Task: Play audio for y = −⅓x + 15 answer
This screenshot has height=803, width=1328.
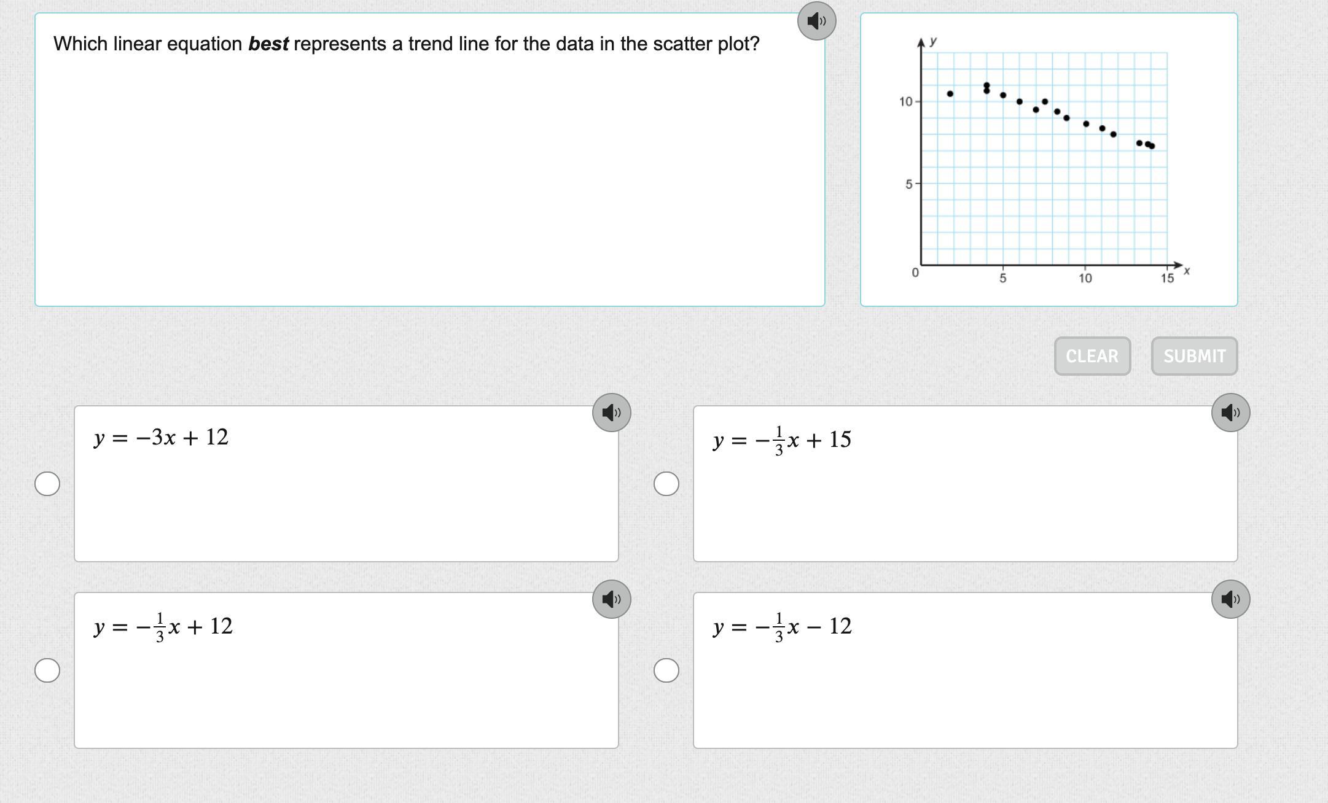Action: [x=1230, y=413]
